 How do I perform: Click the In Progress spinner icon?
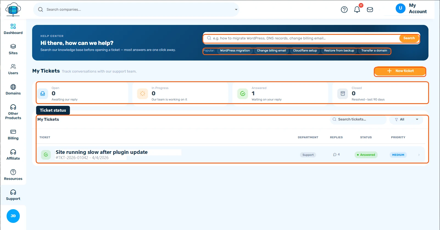[143, 93]
